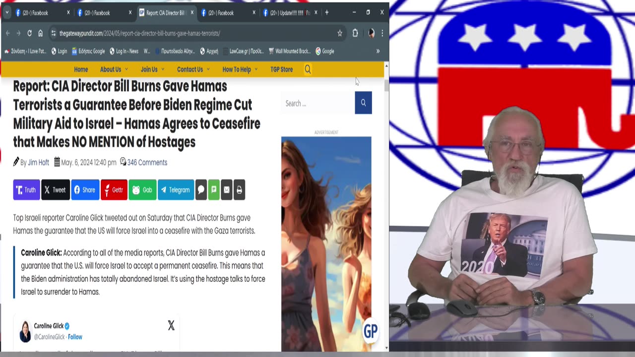Image resolution: width=635 pixels, height=357 pixels.
Task: Open the Ειδήσεις Google bookmark
Action: [x=88, y=51]
